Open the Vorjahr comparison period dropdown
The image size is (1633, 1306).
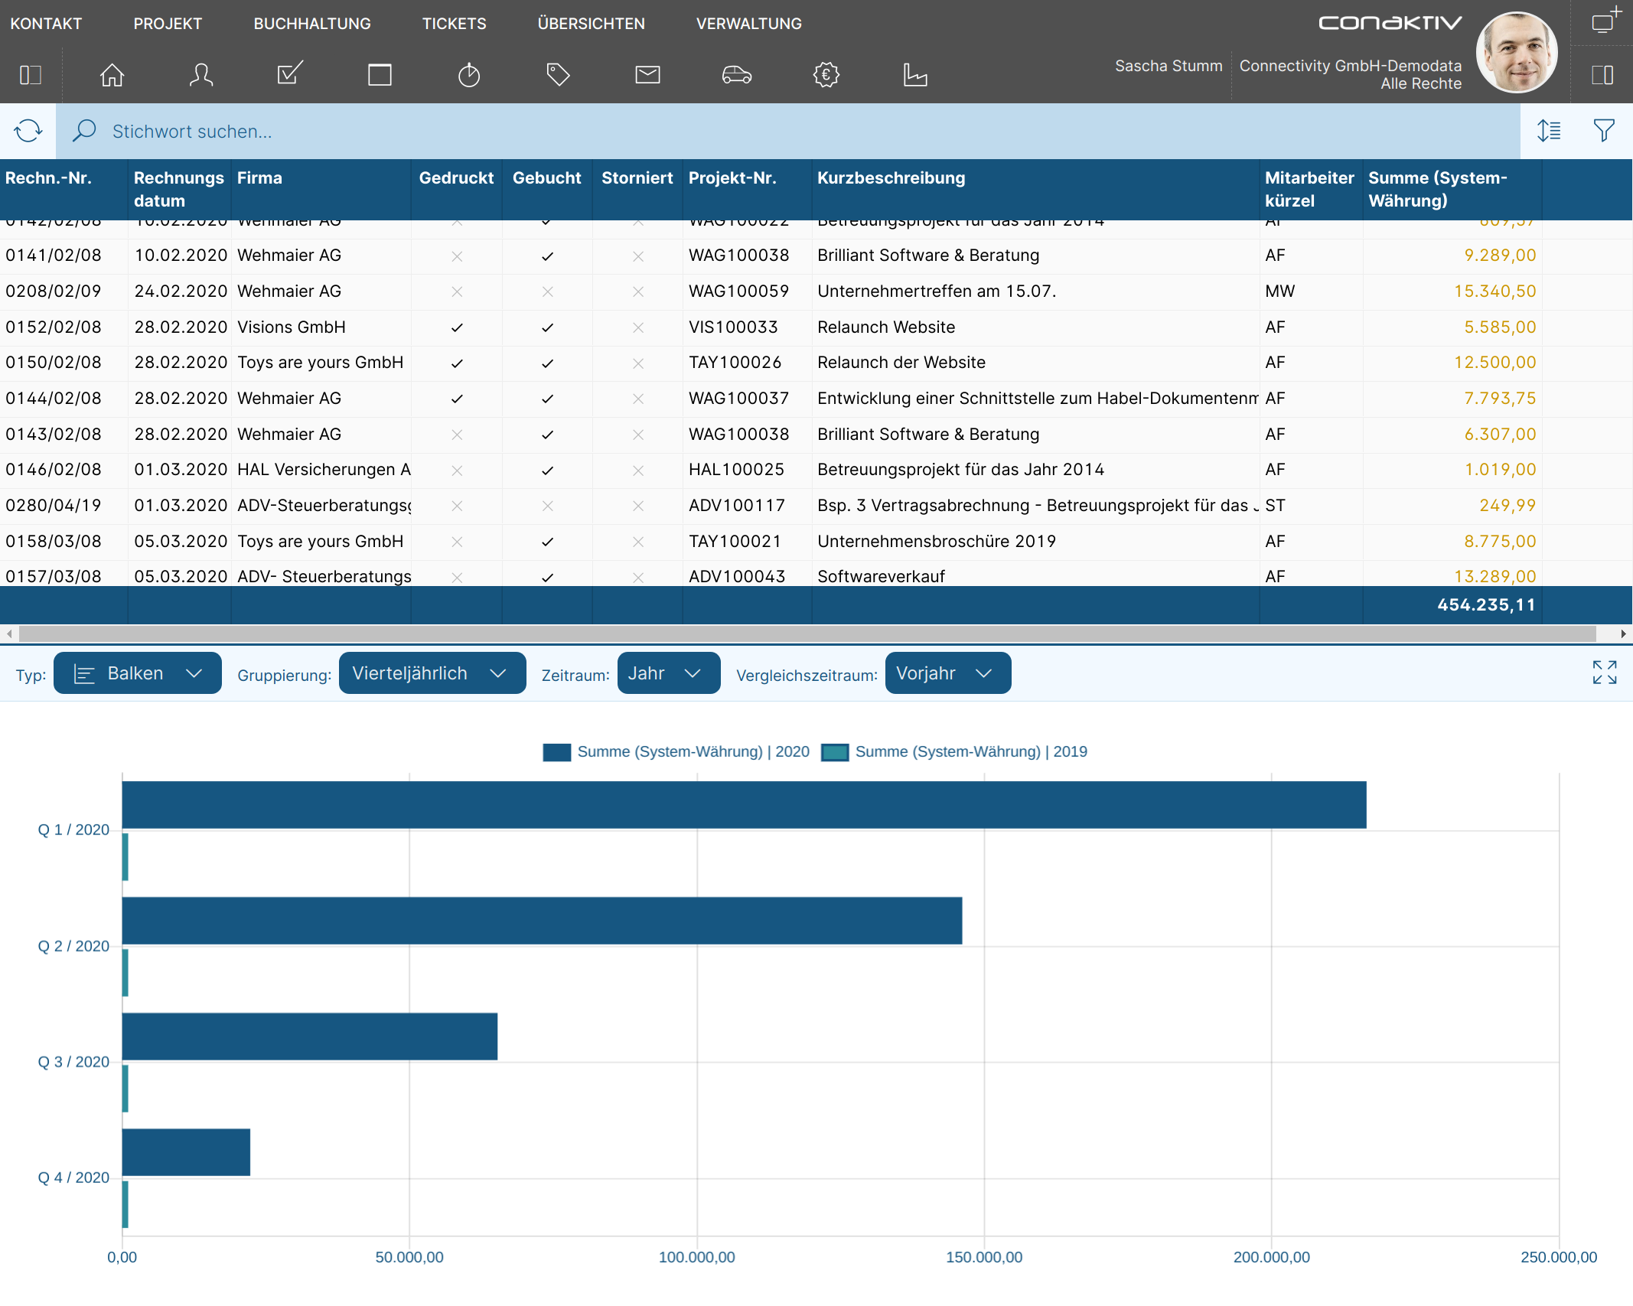947,673
